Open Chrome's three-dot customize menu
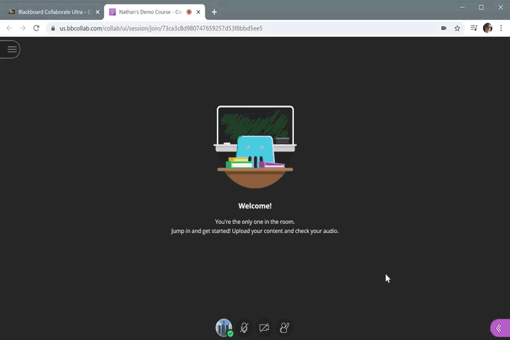This screenshot has width=510, height=340. pyautogui.click(x=501, y=28)
